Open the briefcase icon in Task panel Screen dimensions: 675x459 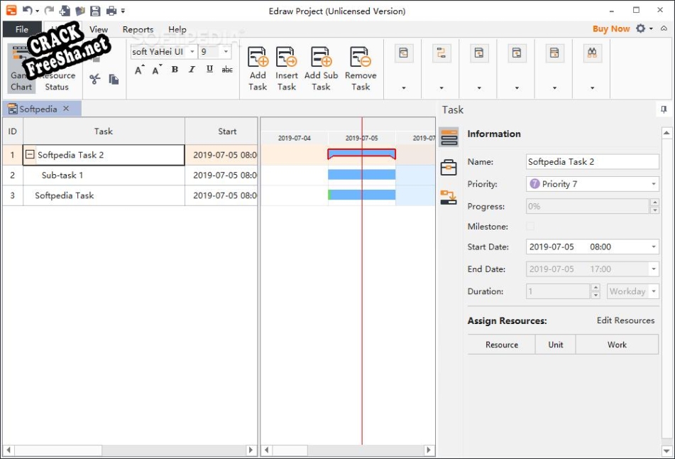click(x=449, y=168)
